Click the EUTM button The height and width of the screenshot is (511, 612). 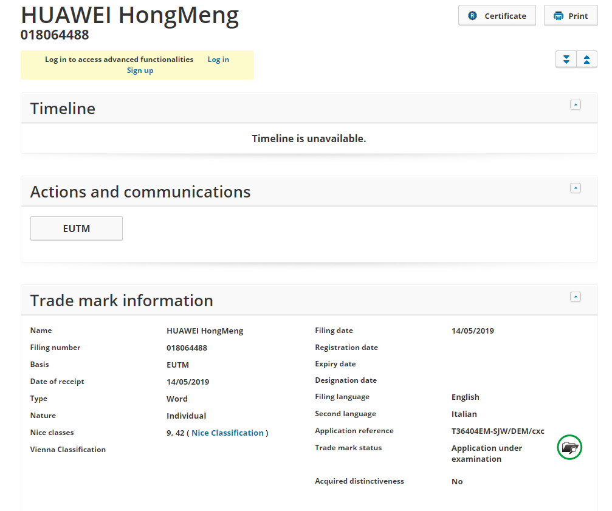pyautogui.click(x=77, y=228)
